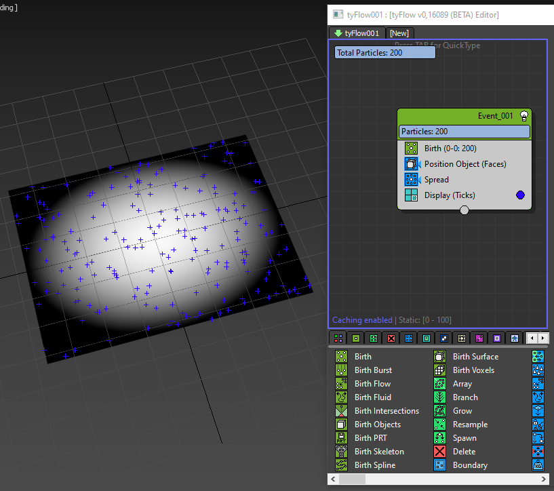Image resolution: width=554 pixels, height=491 pixels.
Task: Click the Spread operator icon in Event_001
Action: click(x=411, y=180)
